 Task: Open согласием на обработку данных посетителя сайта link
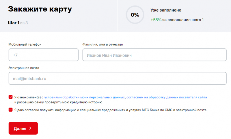(x=167, y=97)
